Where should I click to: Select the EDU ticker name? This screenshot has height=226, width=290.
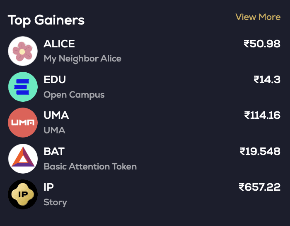[x=55, y=80]
